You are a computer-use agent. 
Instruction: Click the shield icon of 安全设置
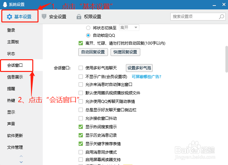tap(44, 17)
